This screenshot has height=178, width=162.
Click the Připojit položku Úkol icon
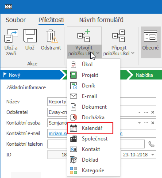(x=119, y=36)
